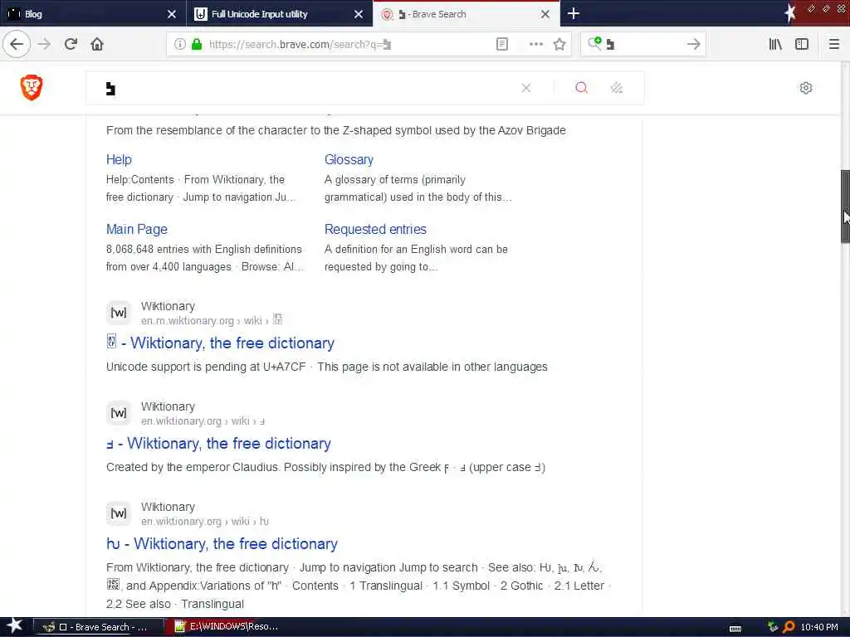This screenshot has width=850, height=637.
Task: Open the Library bookmarks and history icon
Action: [x=775, y=45]
